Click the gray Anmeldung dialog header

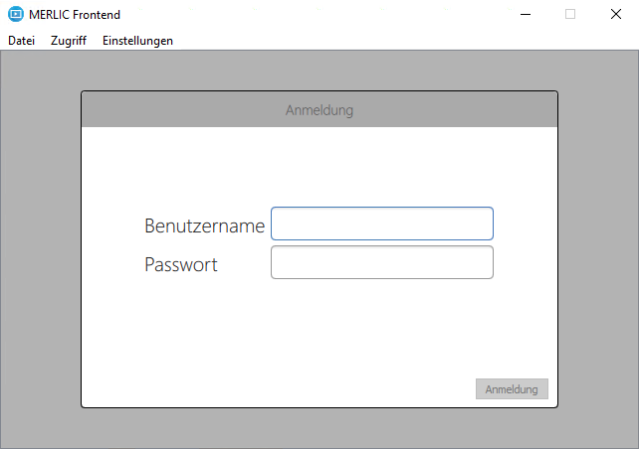[319, 109]
